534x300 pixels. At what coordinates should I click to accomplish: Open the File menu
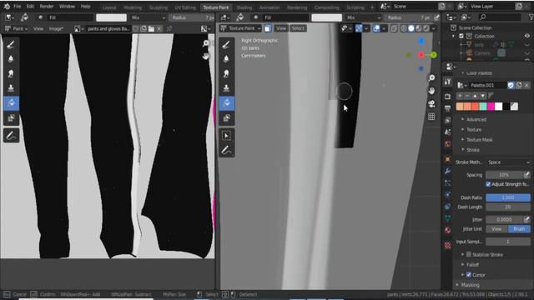click(x=17, y=7)
